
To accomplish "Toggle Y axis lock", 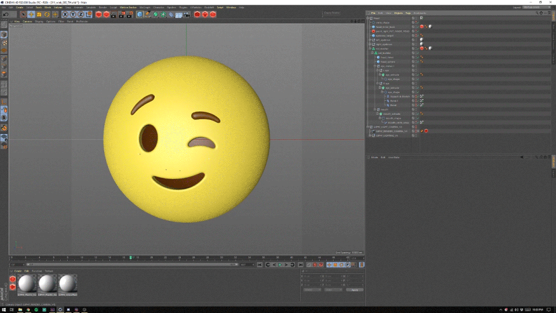I will click(x=73, y=14).
